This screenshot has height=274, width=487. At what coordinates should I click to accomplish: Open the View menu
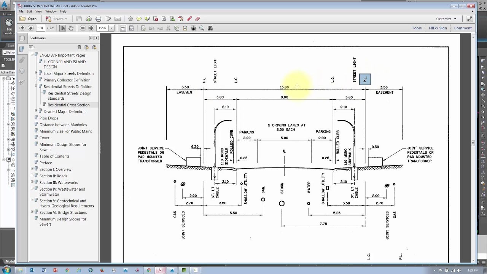click(38, 11)
